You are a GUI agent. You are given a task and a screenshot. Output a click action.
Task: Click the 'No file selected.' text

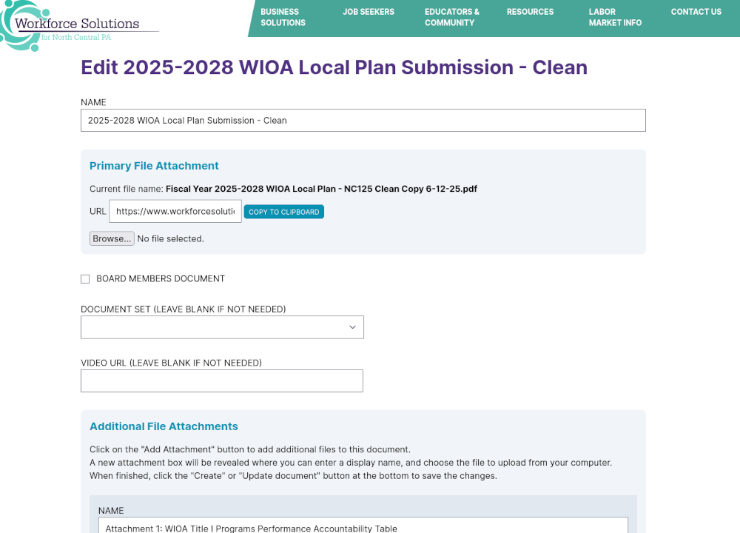[171, 238]
